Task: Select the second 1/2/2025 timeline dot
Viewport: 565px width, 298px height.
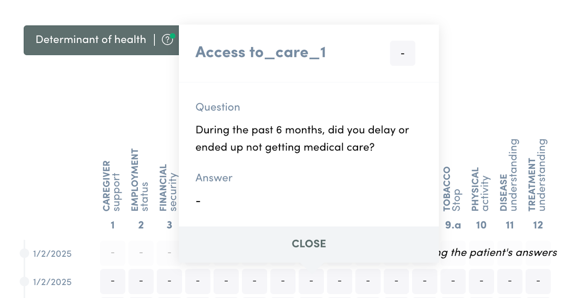Action: tap(24, 281)
